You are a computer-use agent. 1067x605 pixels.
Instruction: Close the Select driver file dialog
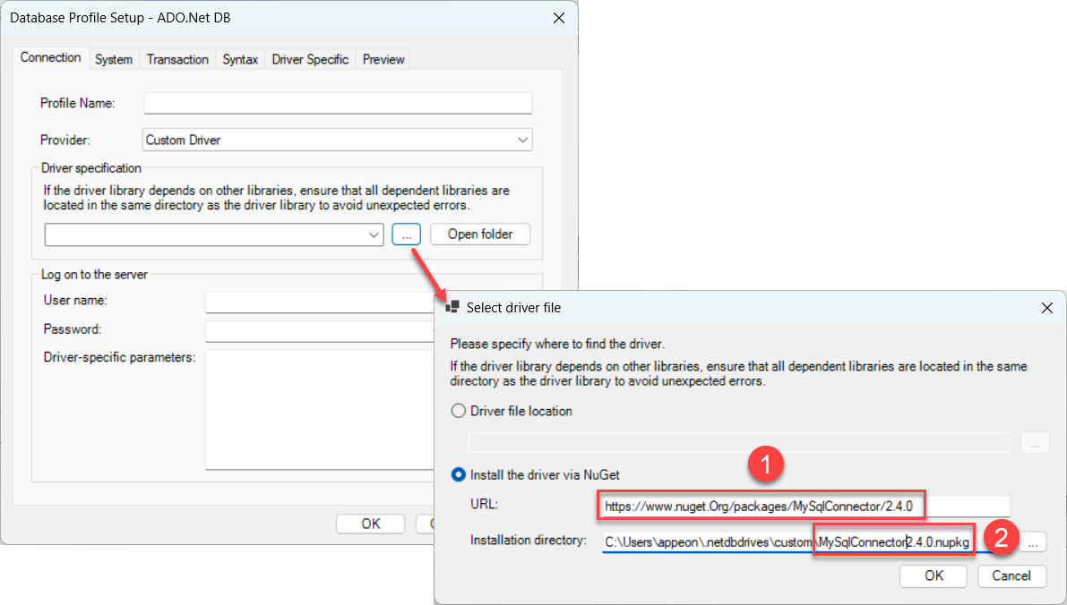(x=1046, y=307)
